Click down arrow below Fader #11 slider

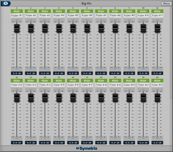157,68
